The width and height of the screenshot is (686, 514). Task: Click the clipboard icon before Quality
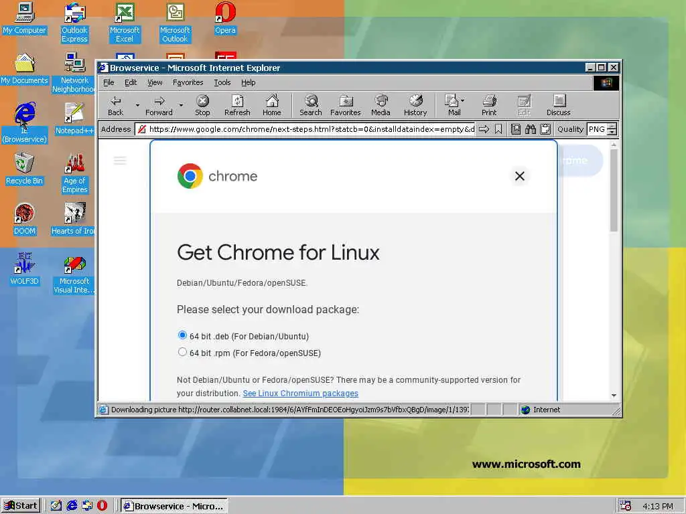click(545, 129)
